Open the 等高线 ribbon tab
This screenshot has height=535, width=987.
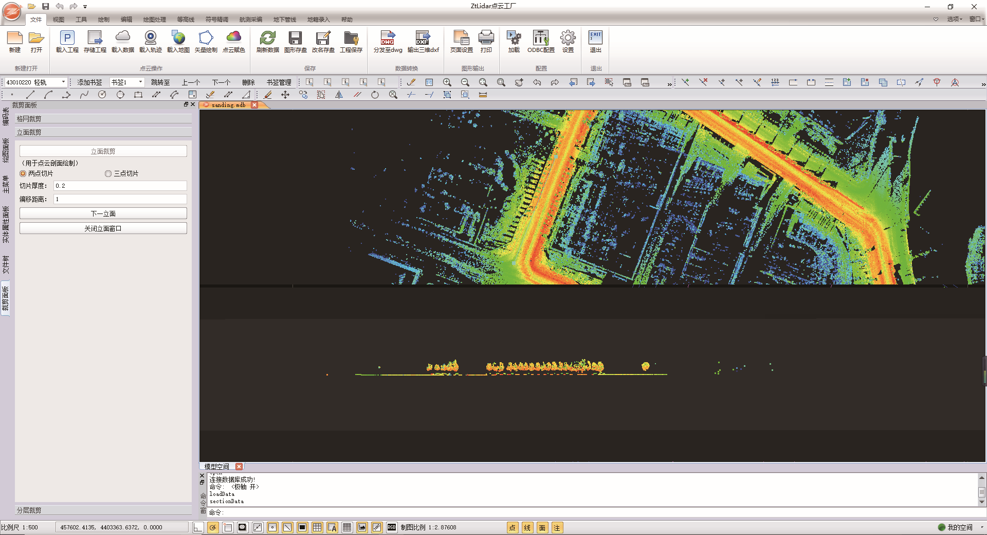(x=186, y=20)
